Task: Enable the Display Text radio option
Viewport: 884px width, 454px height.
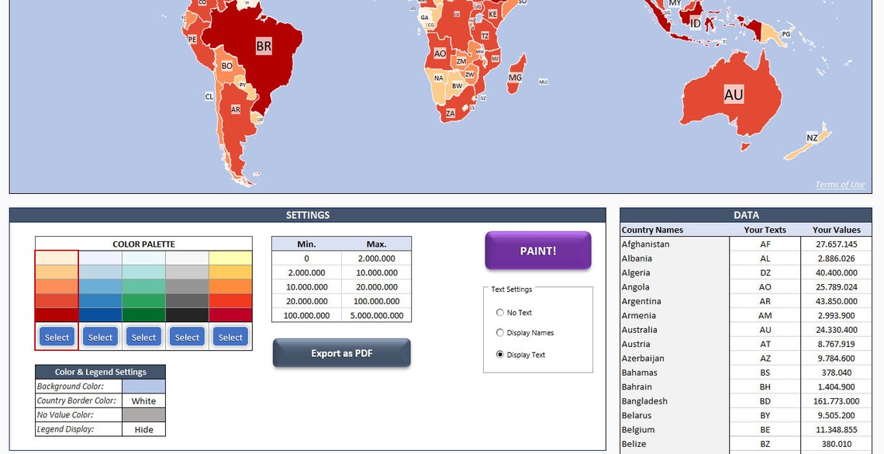Action: pyautogui.click(x=499, y=355)
